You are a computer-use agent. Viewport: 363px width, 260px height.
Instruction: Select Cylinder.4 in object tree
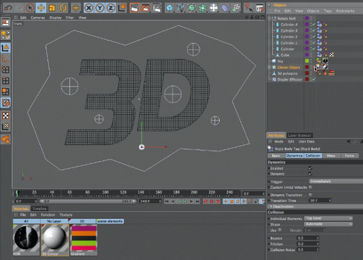pos(289,24)
